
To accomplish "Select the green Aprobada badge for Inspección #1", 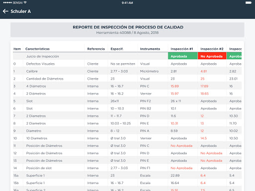I will (x=183, y=56).
